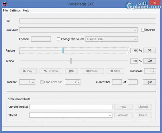Click the Tempo slider handle
The width and height of the screenshot is (162, 133).
point(71,61)
